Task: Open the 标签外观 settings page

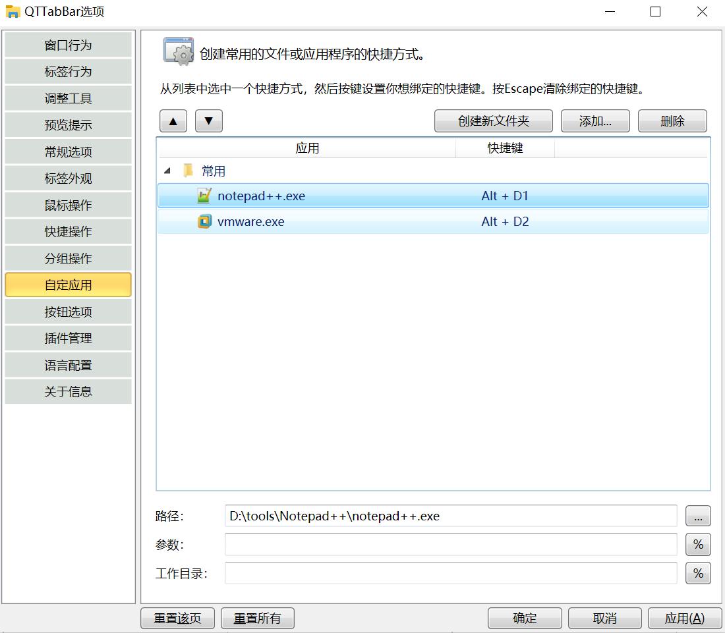Action: (x=68, y=178)
